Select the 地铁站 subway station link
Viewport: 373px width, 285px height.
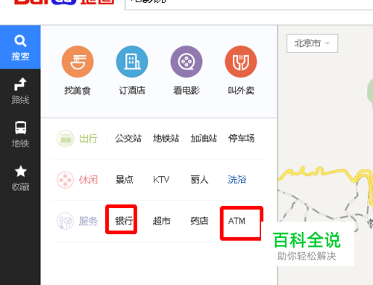pos(166,138)
